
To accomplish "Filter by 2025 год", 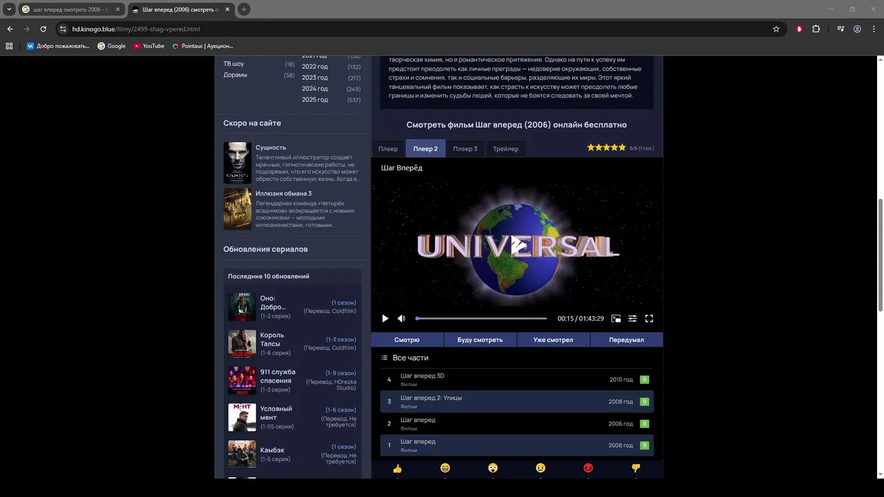I will [x=315, y=99].
